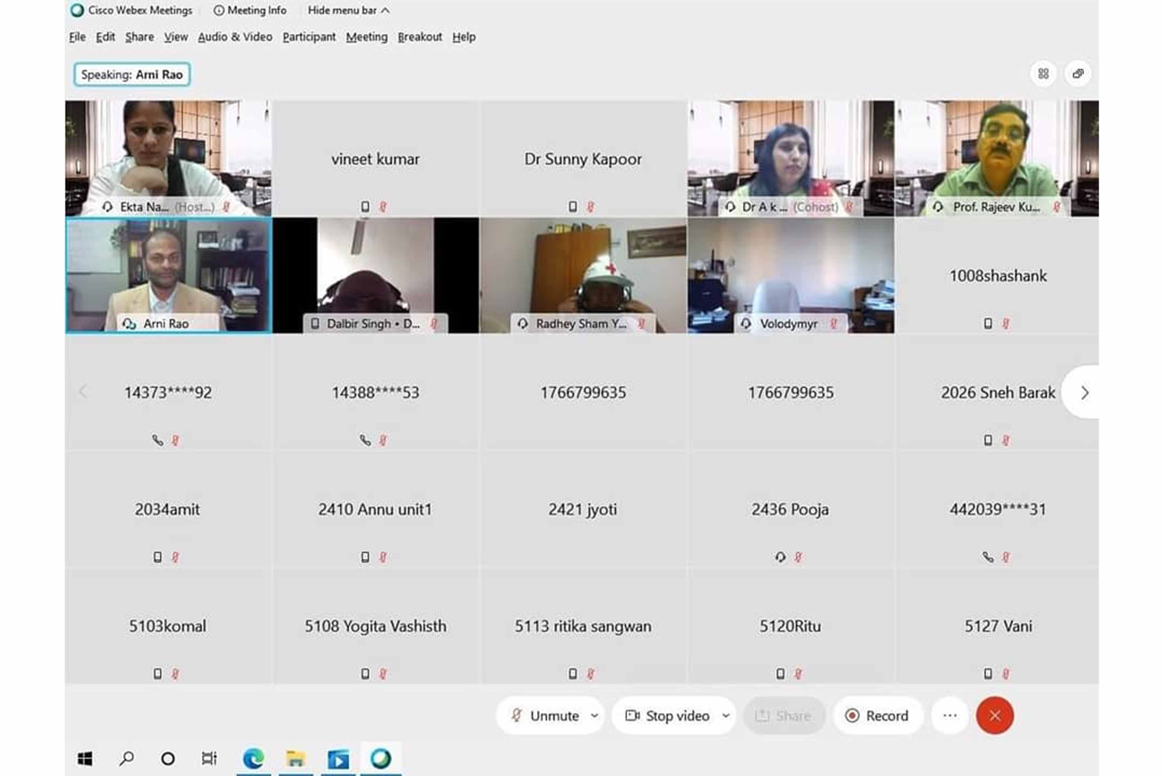Screen dimensions: 1164x776
Task: Click the Windows search icon
Action: point(127,758)
